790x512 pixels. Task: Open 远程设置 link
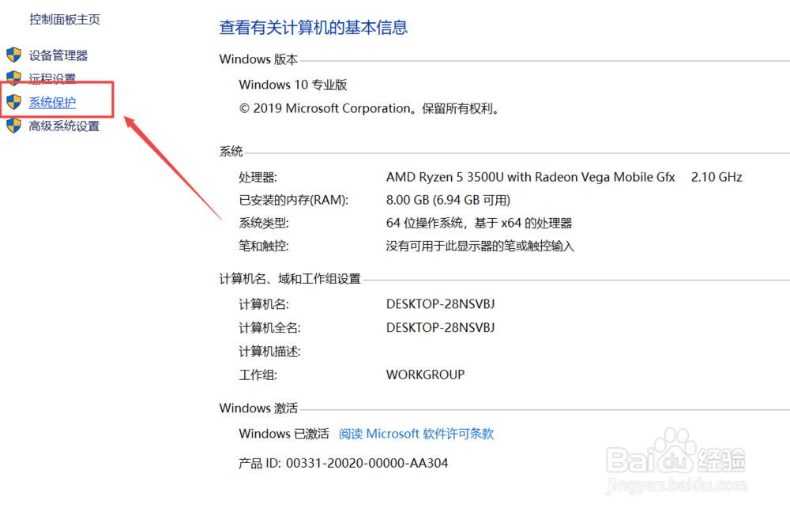point(52,77)
